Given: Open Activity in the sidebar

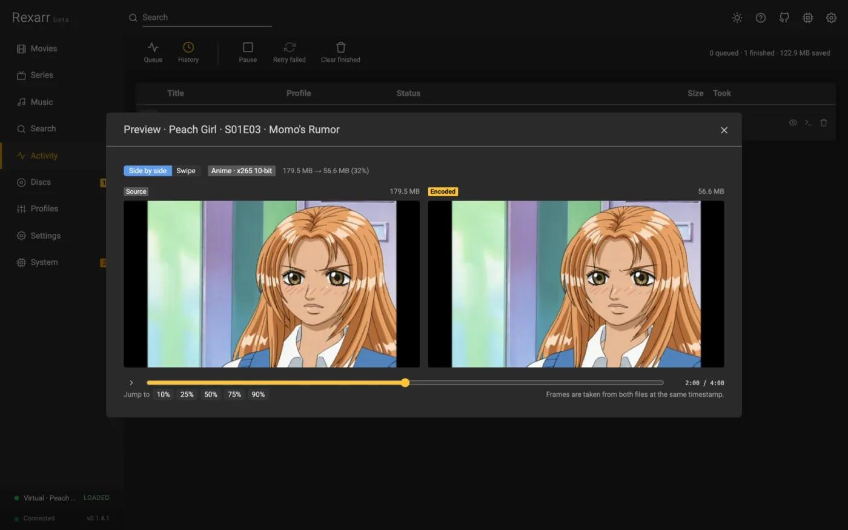Looking at the screenshot, I should pos(44,156).
